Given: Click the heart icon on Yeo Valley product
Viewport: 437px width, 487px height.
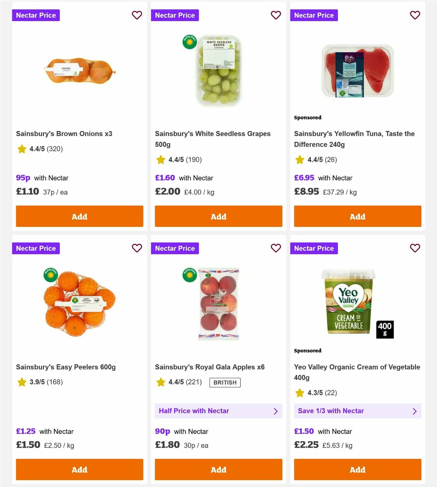Looking at the screenshot, I should (x=415, y=248).
